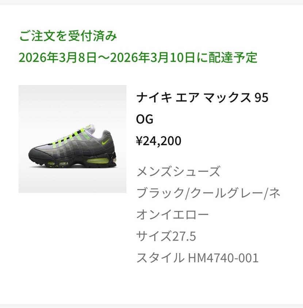Select the OG text in product name
The width and height of the screenshot is (303, 308).
[145, 119]
